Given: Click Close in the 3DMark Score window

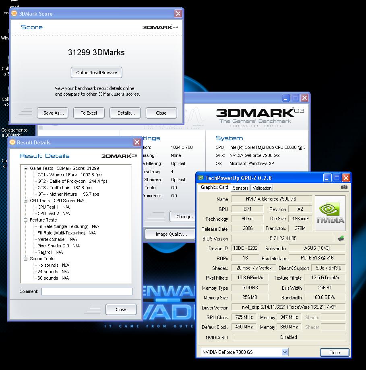Looking at the screenshot, I should [161, 113].
